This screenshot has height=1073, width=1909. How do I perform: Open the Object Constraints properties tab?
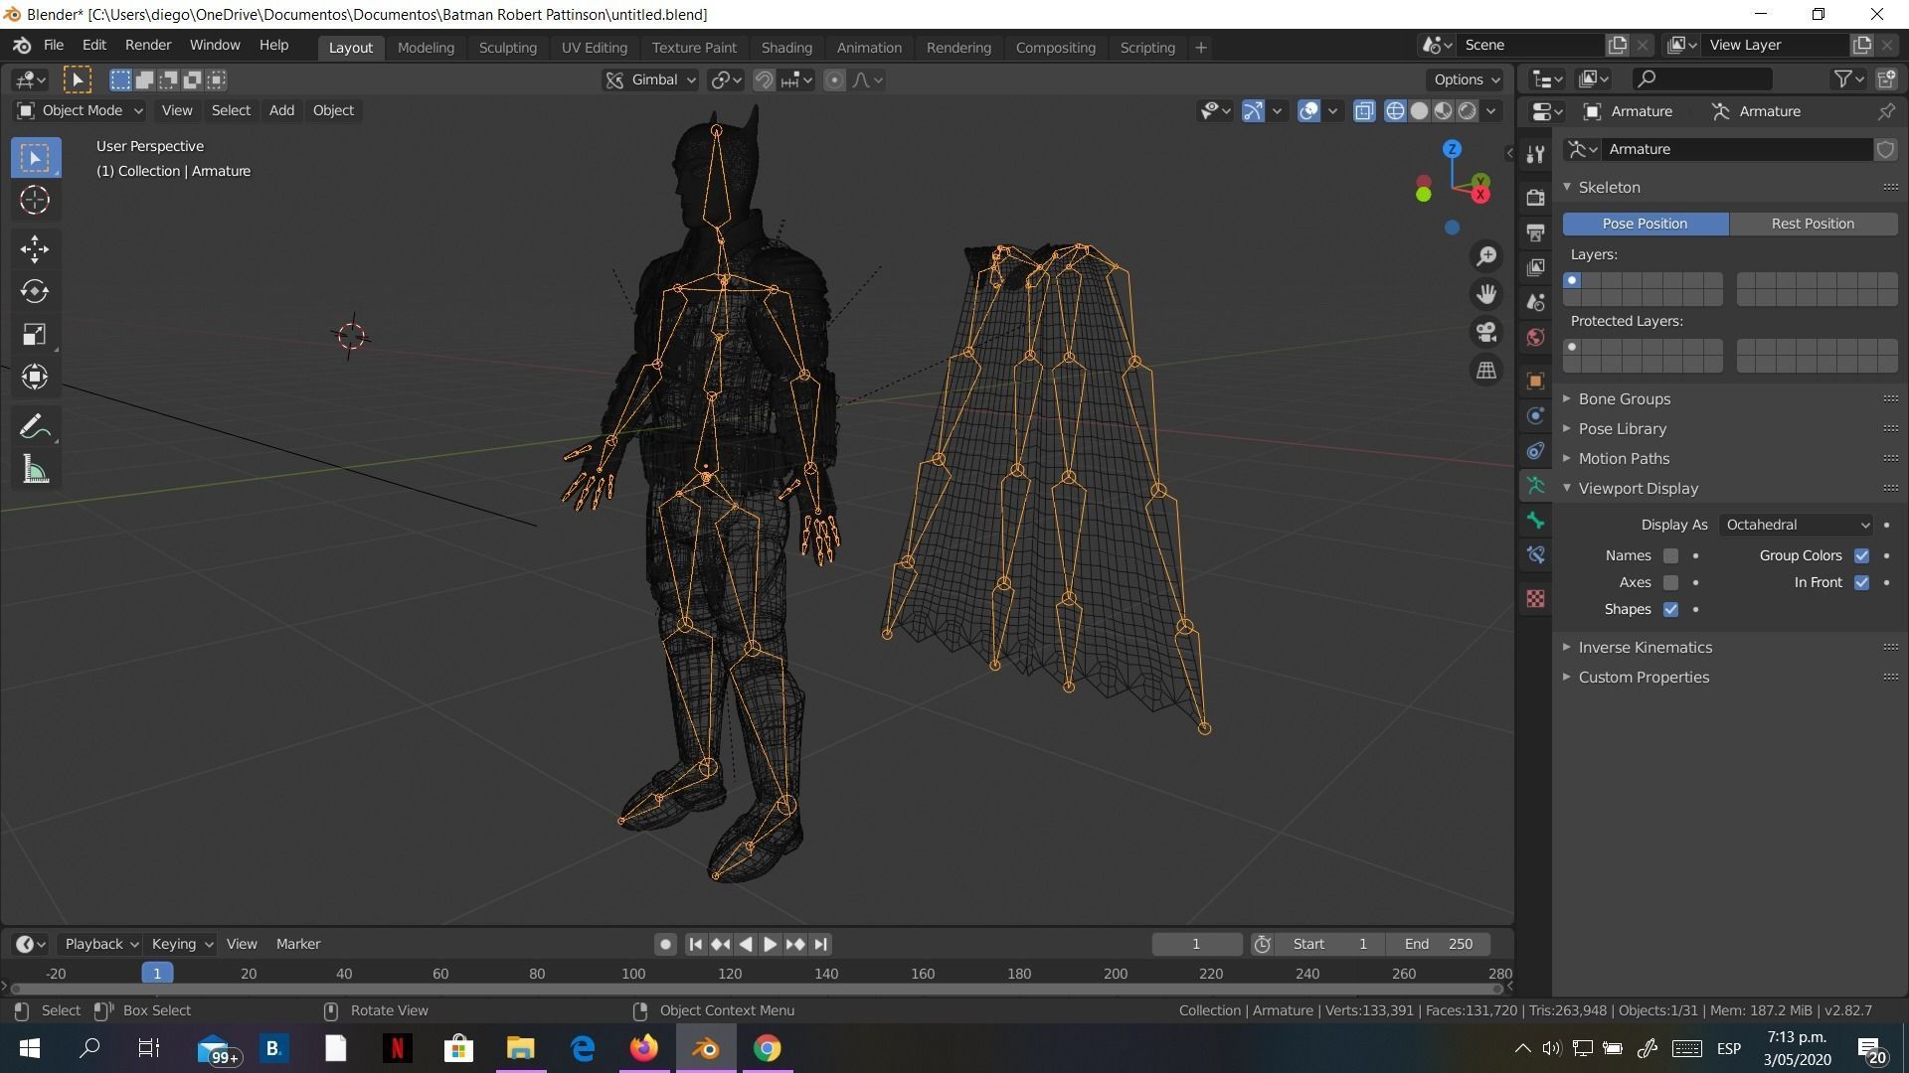tap(1536, 450)
